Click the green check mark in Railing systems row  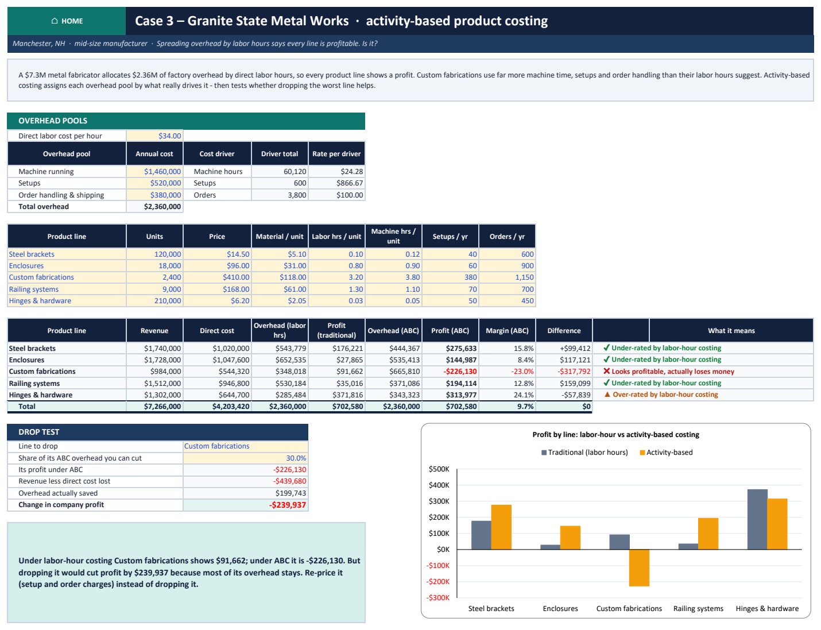pos(606,383)
